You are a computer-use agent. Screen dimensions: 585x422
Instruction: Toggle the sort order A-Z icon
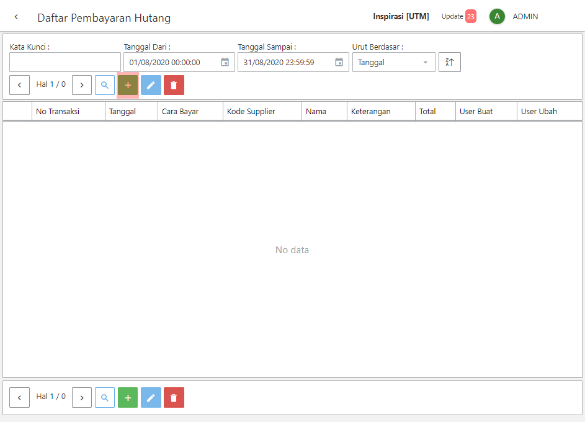click(x=450, y=62)
